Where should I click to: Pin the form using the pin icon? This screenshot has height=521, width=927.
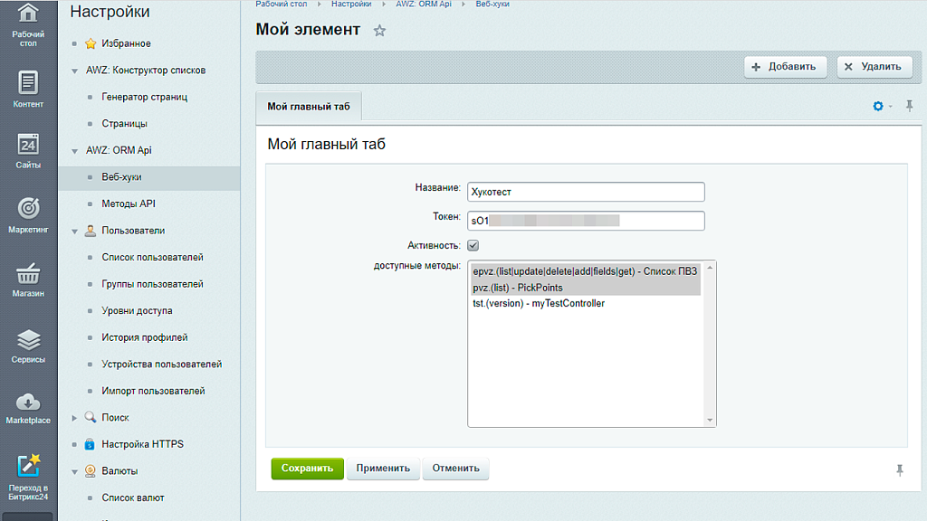pos(909,106)
